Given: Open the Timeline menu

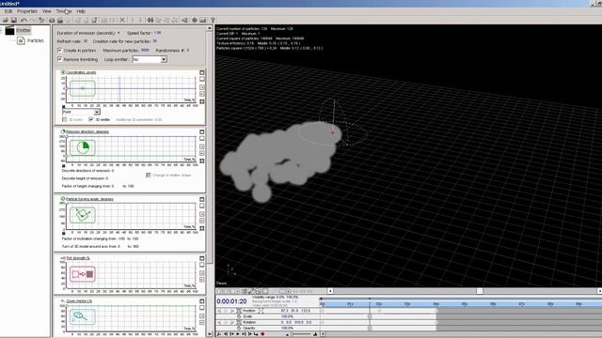Looking at the screenshot, I should point(64,11).
